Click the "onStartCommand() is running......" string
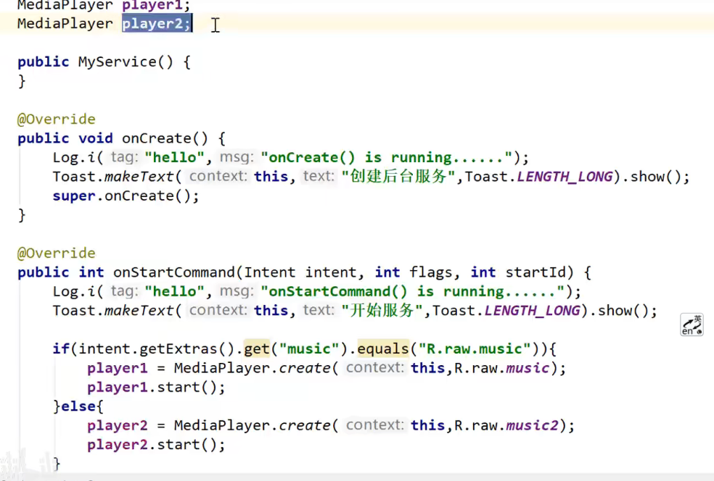Image resolution: width=714 pixels, height=481 pixels. [x=414, y=291]
